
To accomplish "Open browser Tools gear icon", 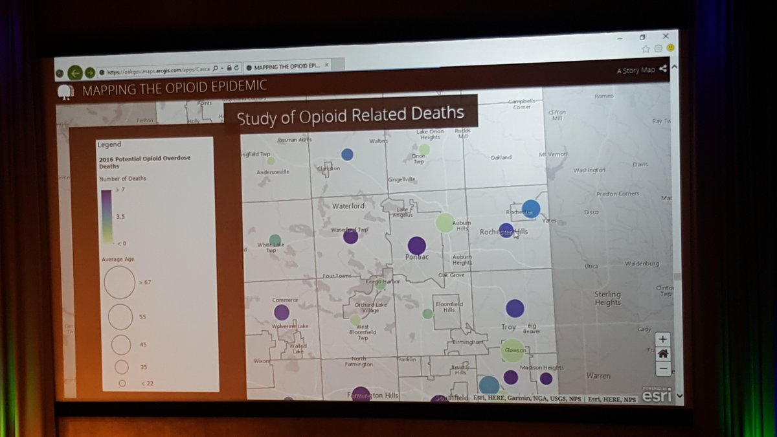I will (658, 49).
